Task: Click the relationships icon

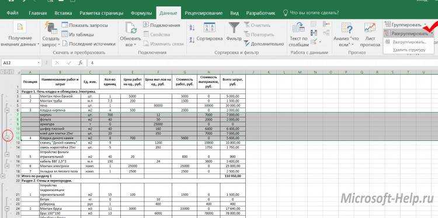Action: [326, 33]
